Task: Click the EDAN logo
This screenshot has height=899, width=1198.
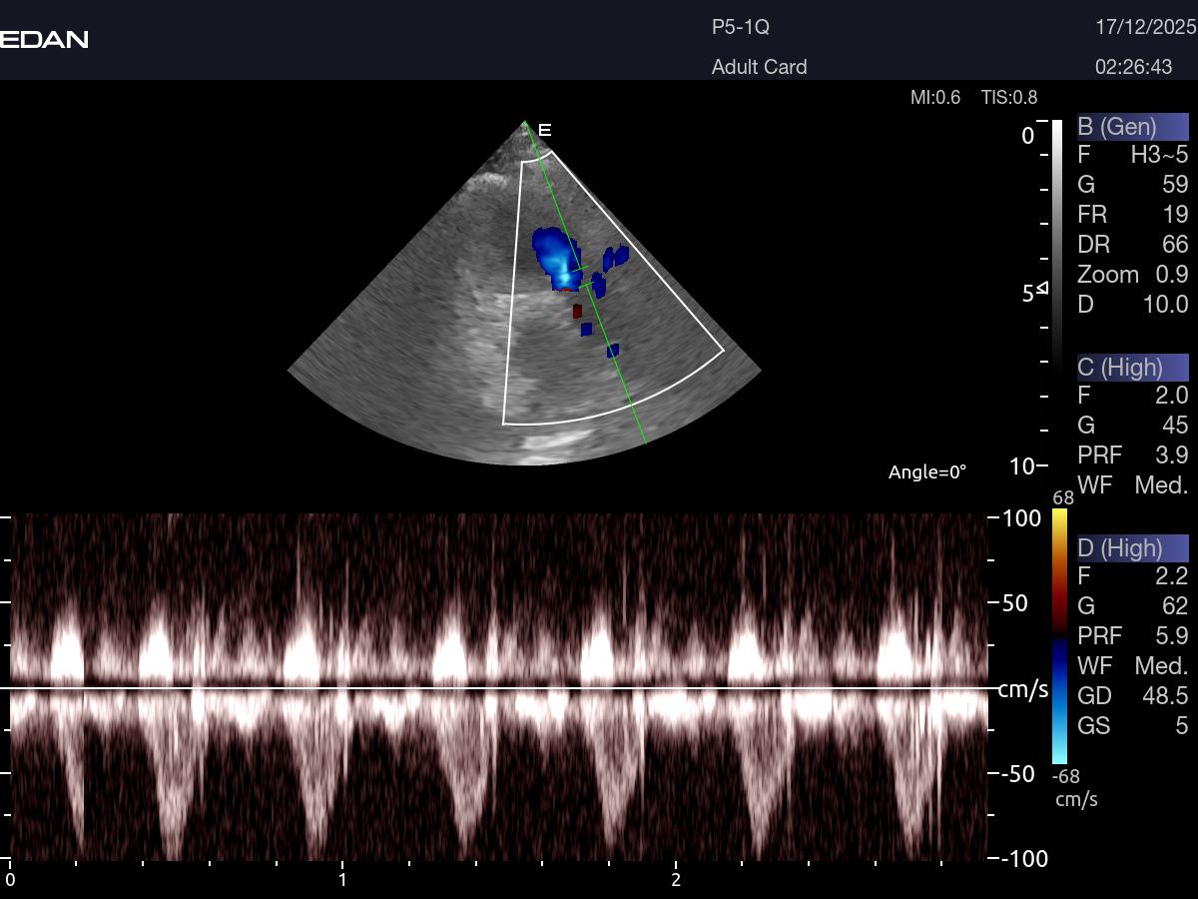Action: click(x=44, y=39)
